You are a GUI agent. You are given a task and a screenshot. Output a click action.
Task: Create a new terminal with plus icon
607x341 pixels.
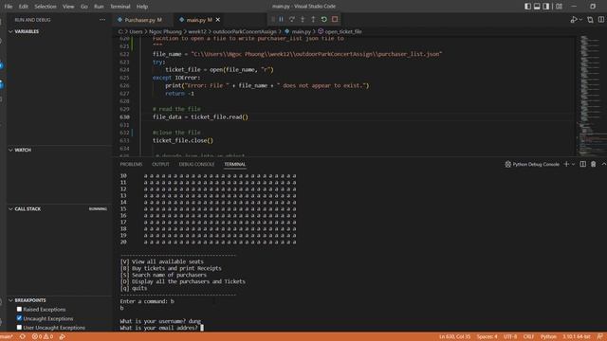(566, 164)
